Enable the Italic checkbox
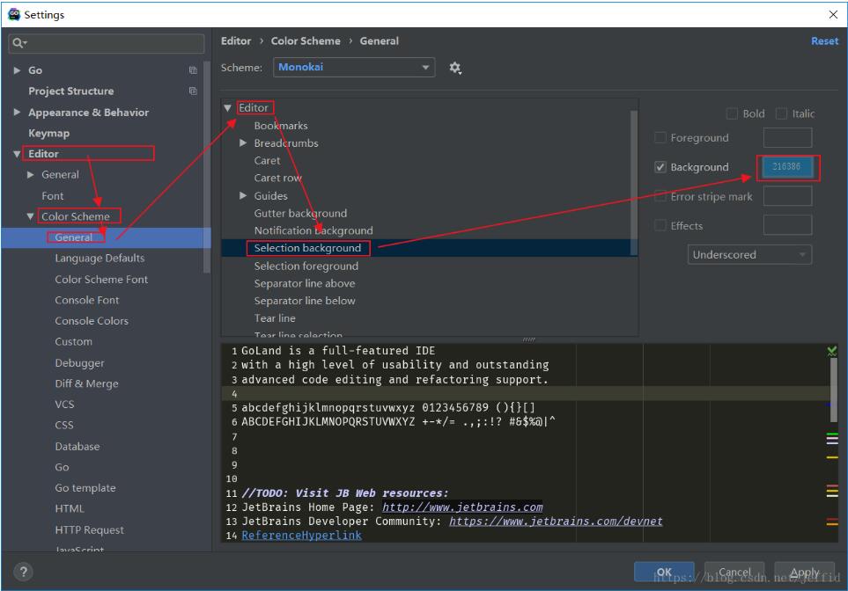The height and width of the screenshot is (591, 848). [782, 113]
